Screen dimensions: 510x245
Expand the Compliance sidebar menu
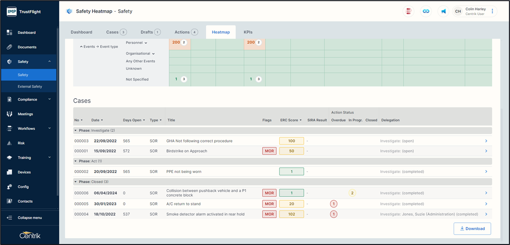coord(50,99)
